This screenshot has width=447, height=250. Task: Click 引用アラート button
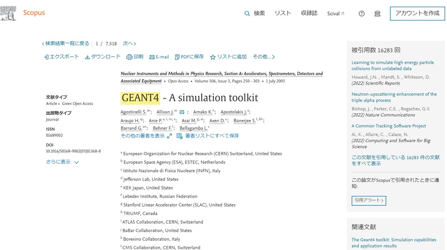pyautogui.click(x=369, y=201)
